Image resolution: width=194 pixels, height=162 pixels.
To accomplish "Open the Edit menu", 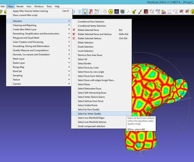I will (x=3, y=6).
